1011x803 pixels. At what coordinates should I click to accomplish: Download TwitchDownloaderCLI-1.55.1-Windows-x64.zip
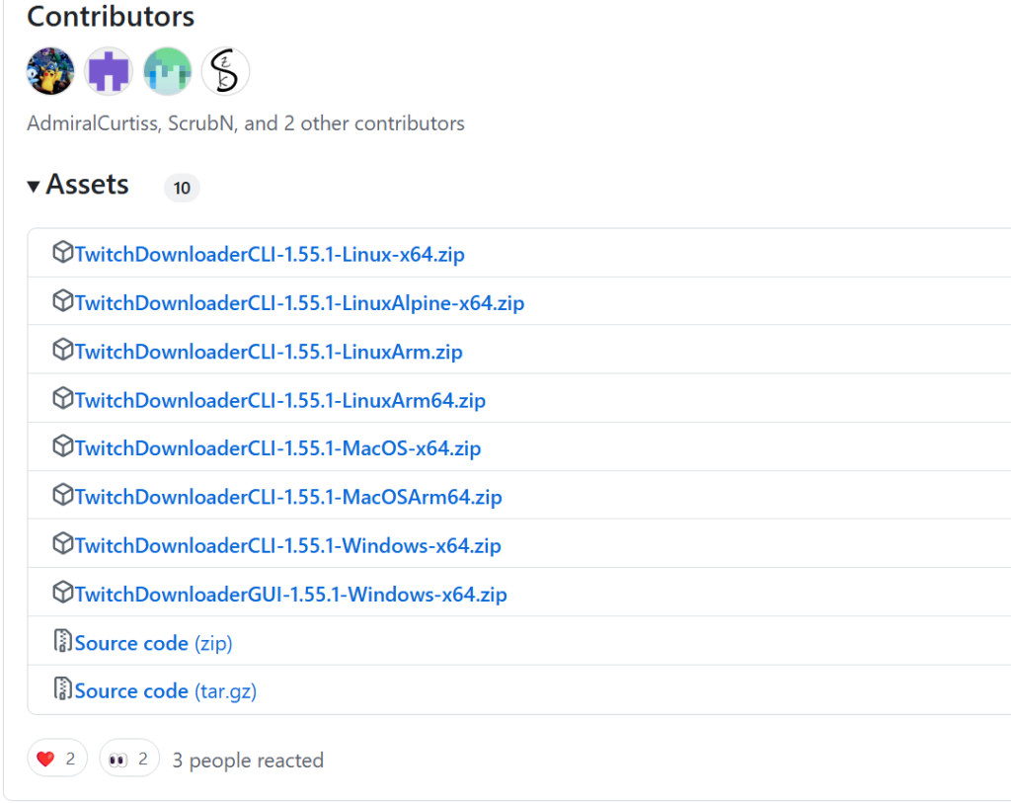coord(287,545)
